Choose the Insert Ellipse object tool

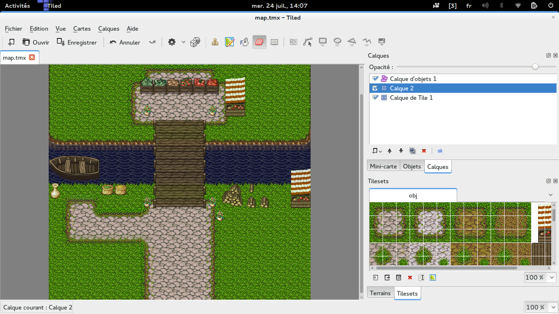[337, 42]
